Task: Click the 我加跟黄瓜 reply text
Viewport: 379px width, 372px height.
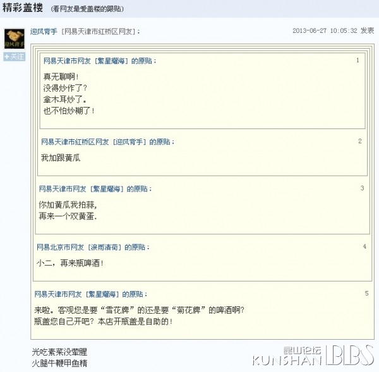Action: point(61,158)
